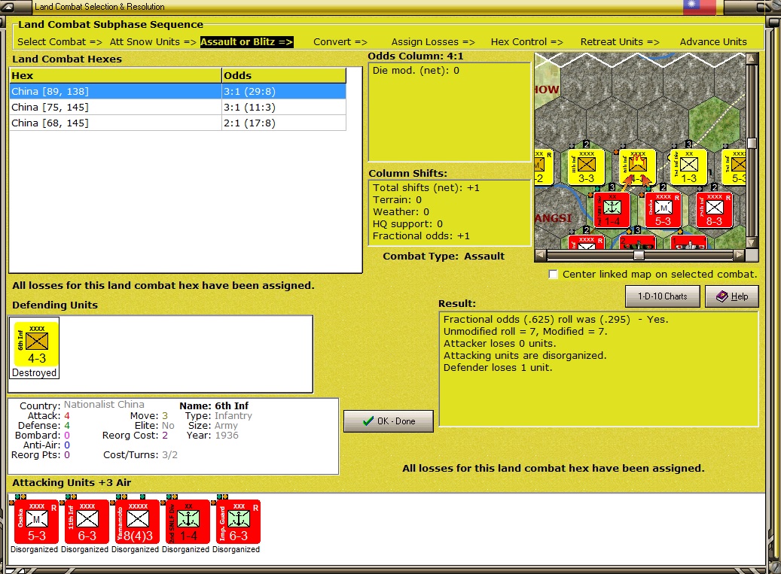Click the red 5-3 motorized counter on map
Screen dimensions: 781x574
tap(663, 210)
